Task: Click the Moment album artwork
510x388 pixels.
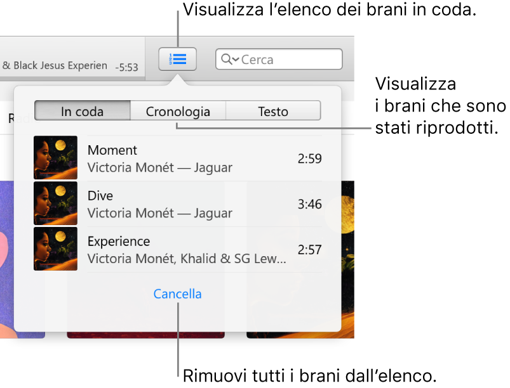Action: [56, 157]
